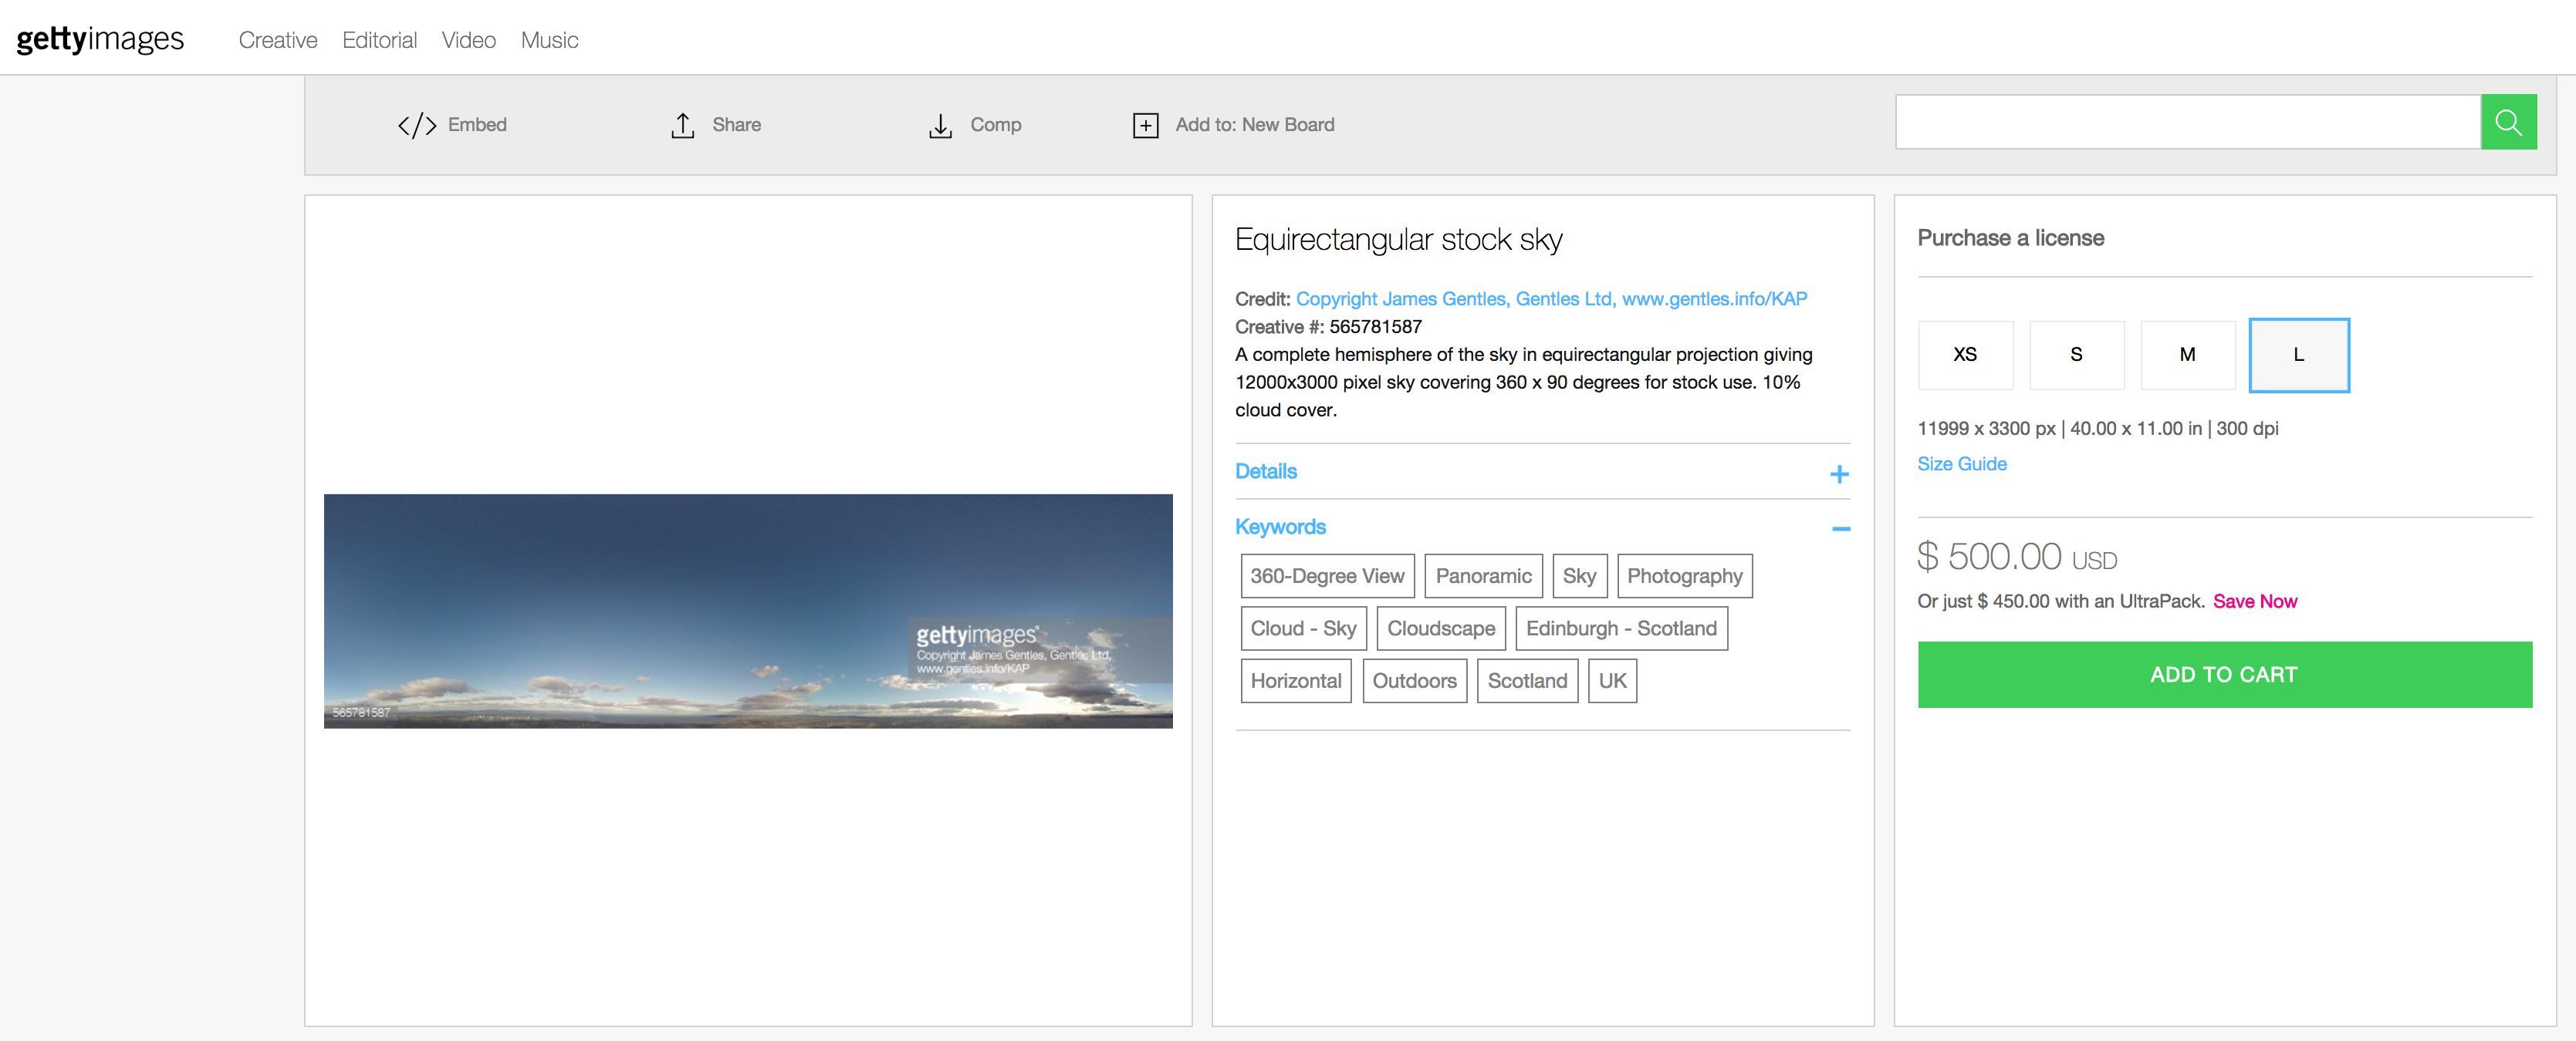Open the Size Guide link
The image size is (2576, 1041).
point(1961,463)
